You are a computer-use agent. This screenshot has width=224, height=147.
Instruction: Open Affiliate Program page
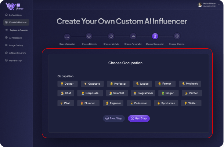15,53
